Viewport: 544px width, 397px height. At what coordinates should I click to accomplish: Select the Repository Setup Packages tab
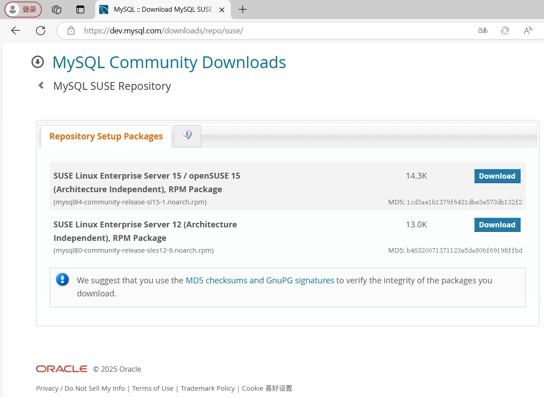pos(106,136)
